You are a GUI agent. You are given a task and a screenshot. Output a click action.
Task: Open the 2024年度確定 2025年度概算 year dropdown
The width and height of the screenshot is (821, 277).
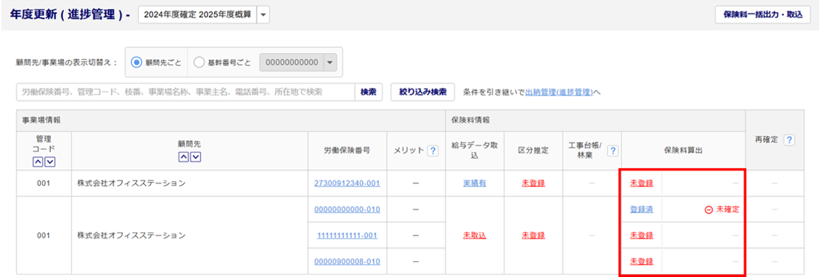tap(263, 15)
